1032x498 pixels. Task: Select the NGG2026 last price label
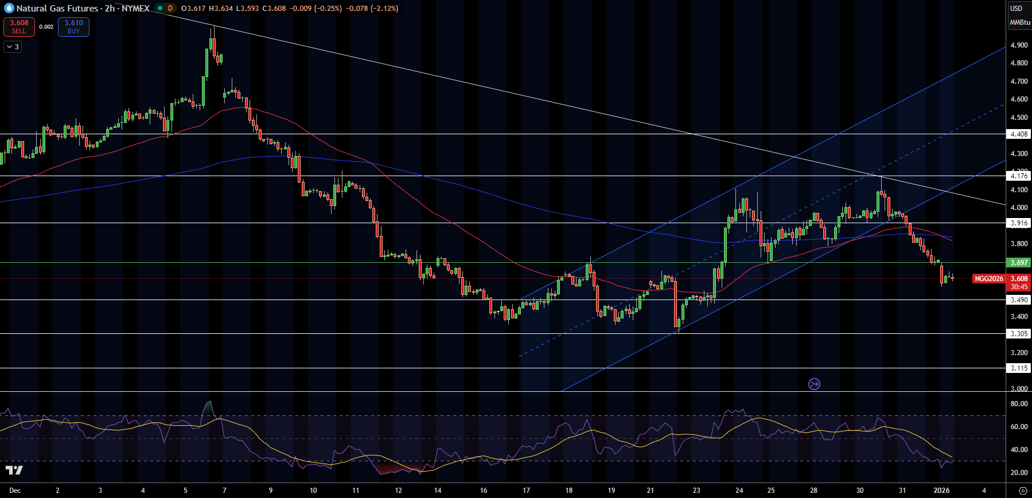(988, 279)
